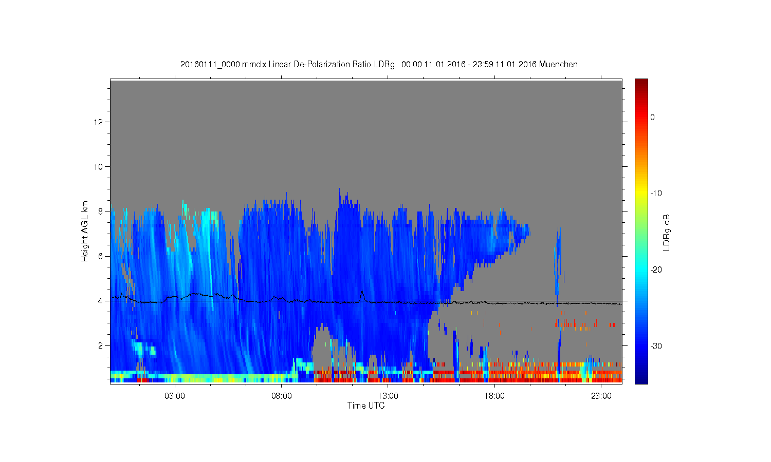The width and height of the screenshot is (771, 462).
Task: Click the colorbar value label '0'
Action: tap(653, 117)
